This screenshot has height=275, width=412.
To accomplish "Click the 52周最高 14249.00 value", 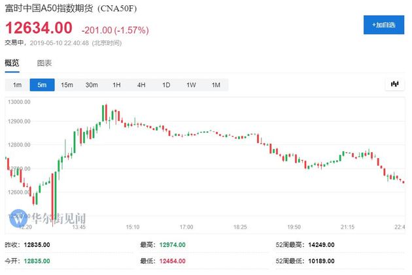I will 321,245.
